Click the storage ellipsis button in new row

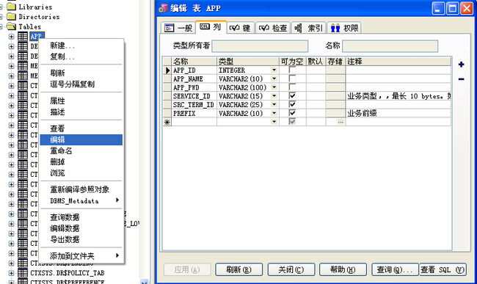(341, 122)
